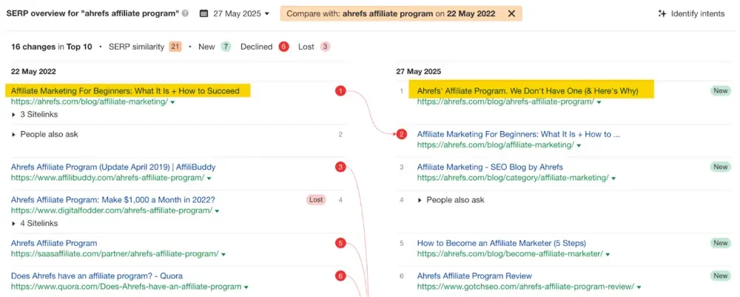740x297 pixels.
Task: Expand People also ask in 2025 column
Action: 451,200
